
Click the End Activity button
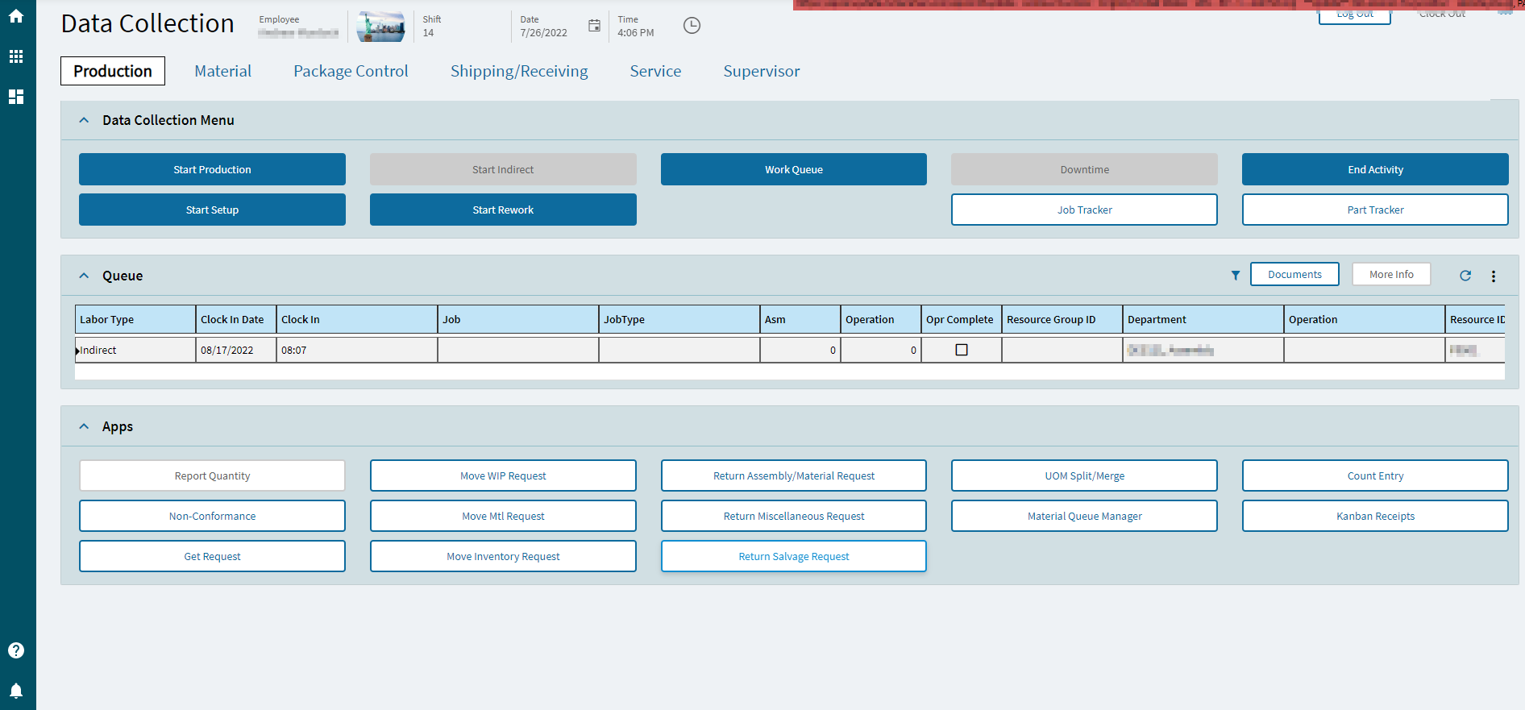pyautogui.click(x=1375, y=169)
